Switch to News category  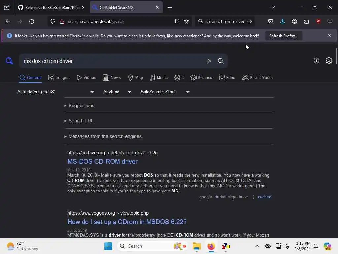(112, 77)
